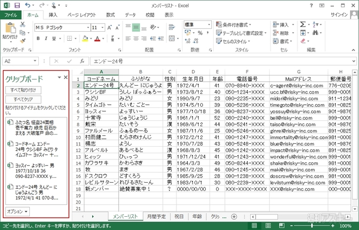Click the find binoculars icon
The width and height of the screenshot is (359, 230).
coord(315,33)
